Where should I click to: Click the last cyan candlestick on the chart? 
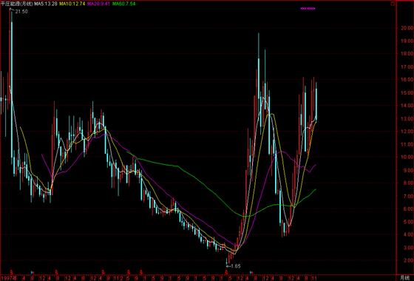[x=316, y=103]
